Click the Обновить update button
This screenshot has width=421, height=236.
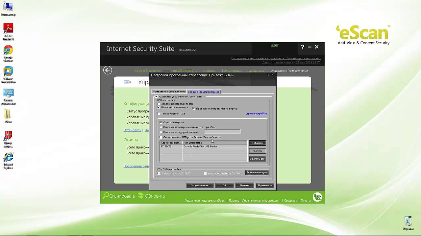151,196
